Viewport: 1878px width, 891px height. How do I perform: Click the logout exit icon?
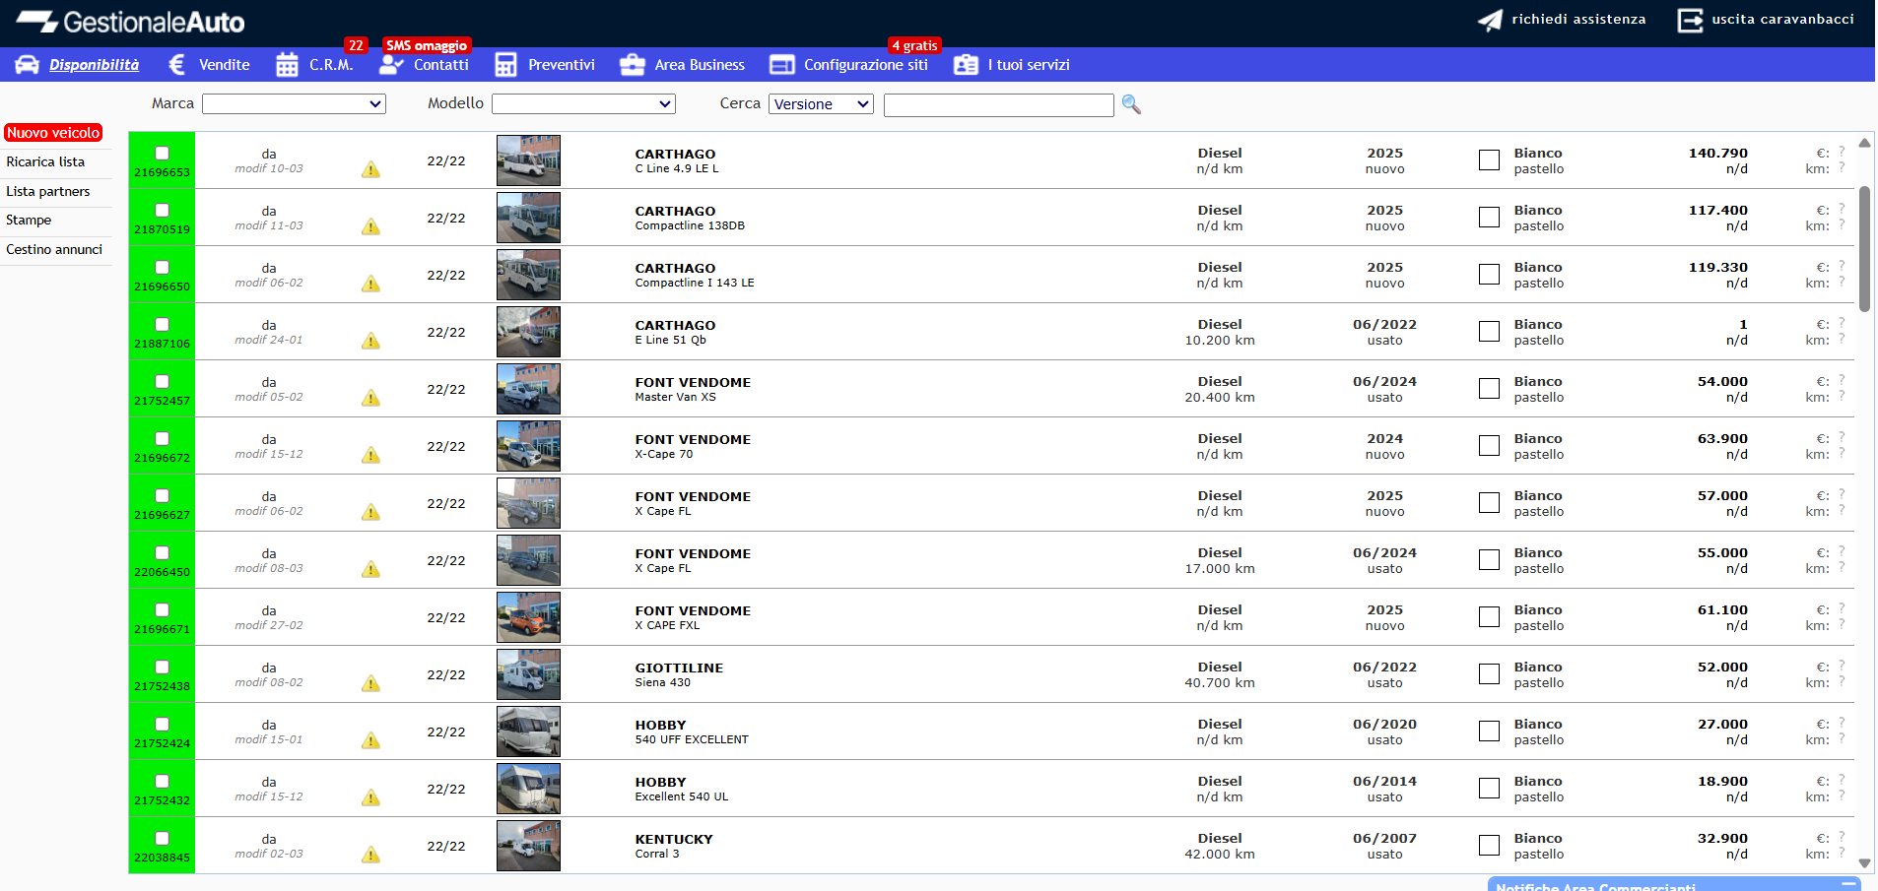(x=1690, y=20)
